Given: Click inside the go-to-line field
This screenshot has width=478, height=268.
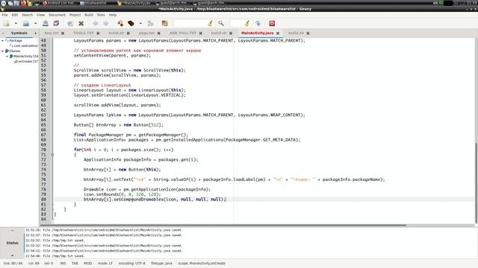Looking at the screenshot, I should 238,23.
